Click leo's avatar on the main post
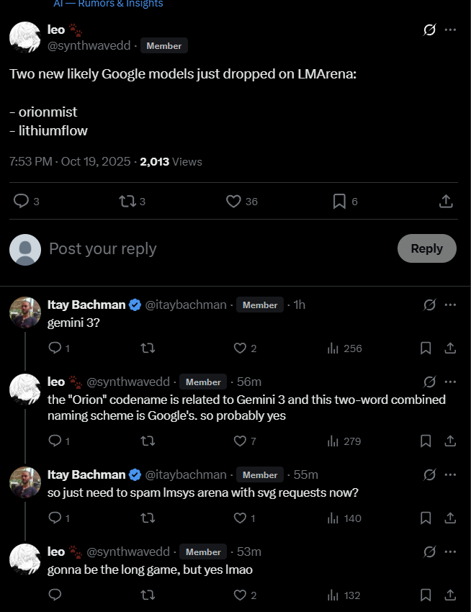This screenshot has width=471, height=612. coord(24,37)
